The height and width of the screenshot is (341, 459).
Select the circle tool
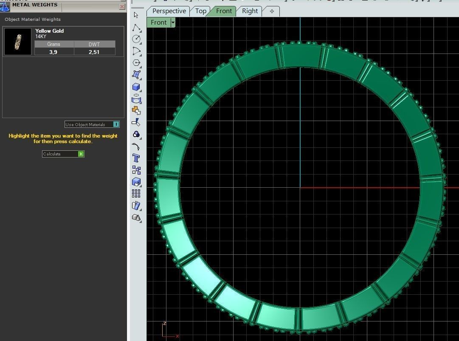(x=136, y=39)
